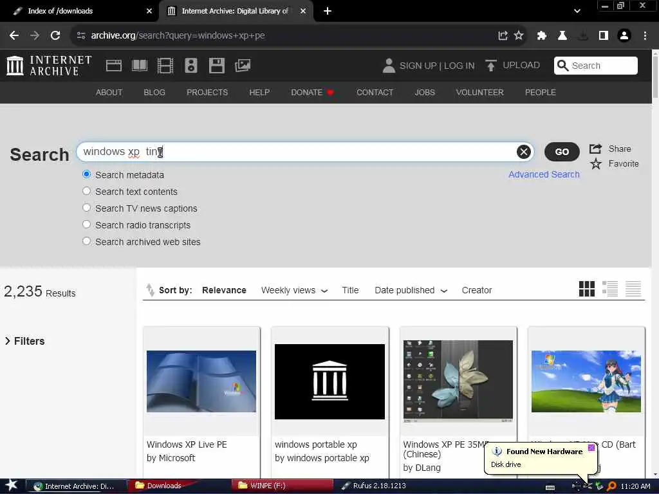Click the GO search button
The image size is (659, 494).
coord(561,152)
